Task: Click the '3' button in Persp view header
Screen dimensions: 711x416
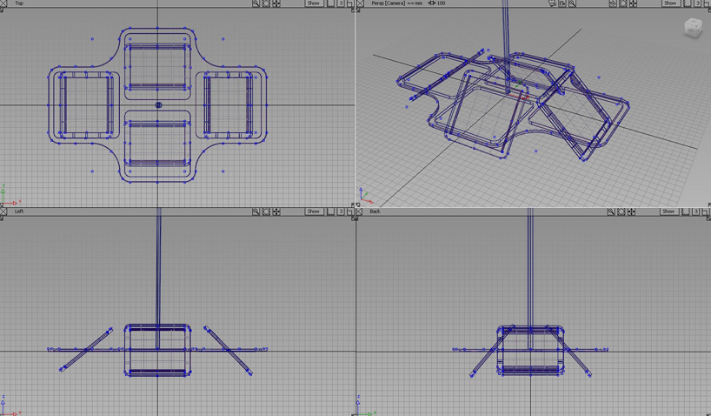Action: pyautogui.click(x=698, y=3)
